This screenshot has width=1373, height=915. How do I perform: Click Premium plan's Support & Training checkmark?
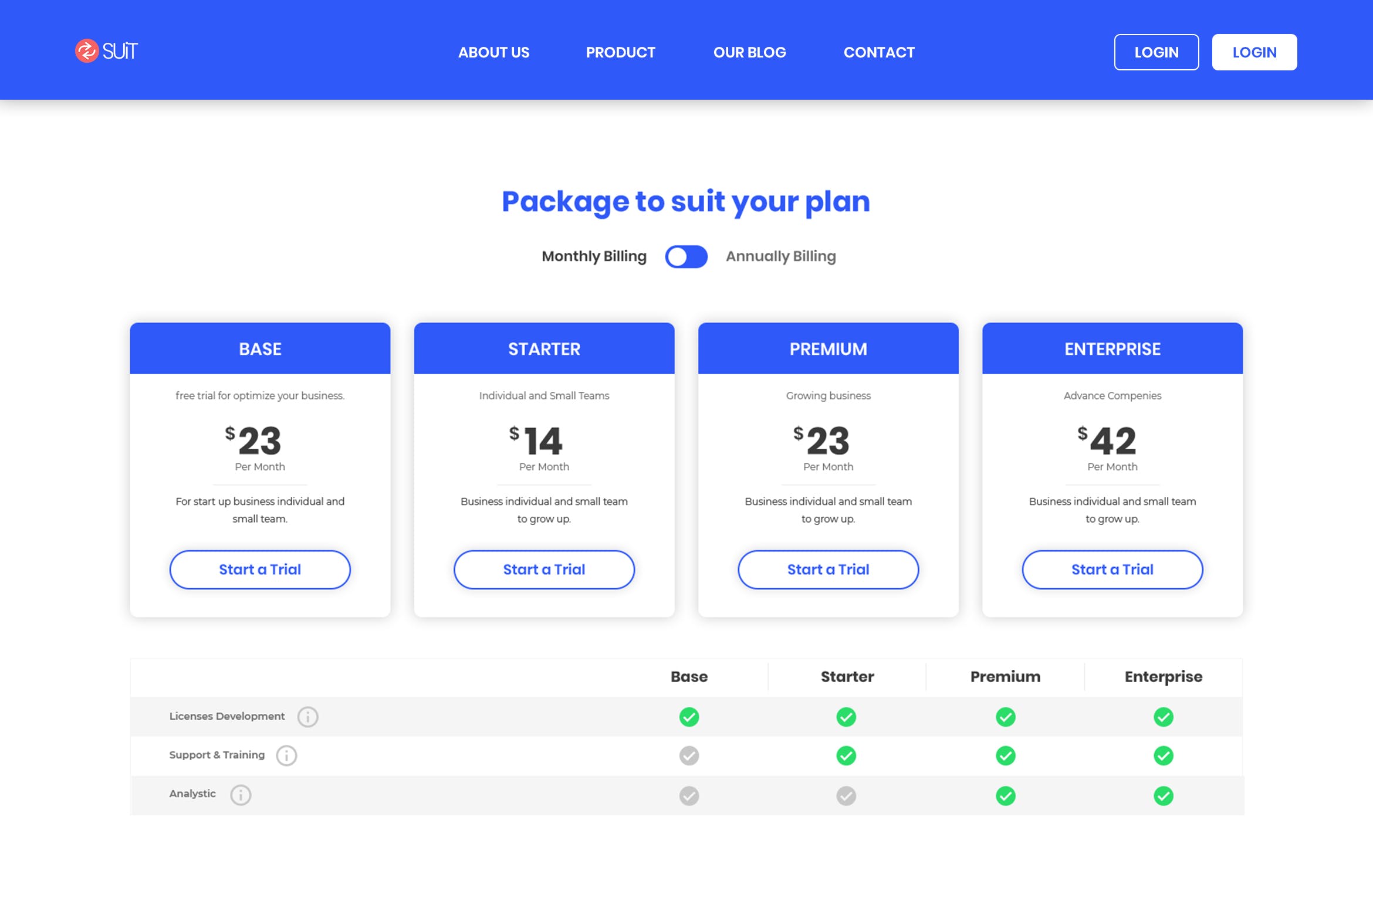coord(1005,755)
